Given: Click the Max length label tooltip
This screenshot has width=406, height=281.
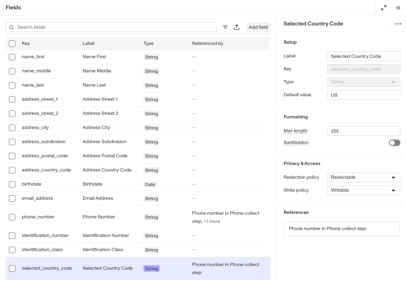Looking at the screenshot, I should [295, 131].
